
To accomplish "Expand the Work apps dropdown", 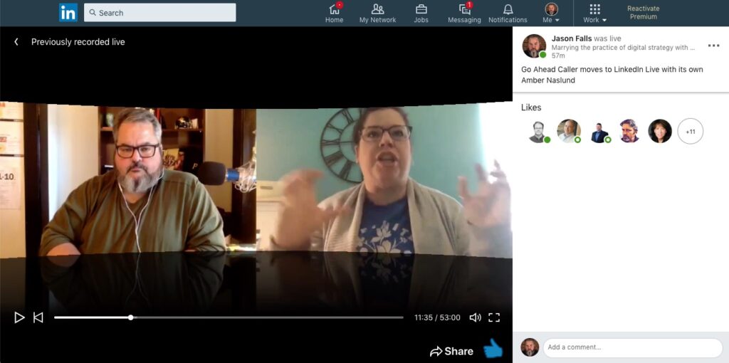I will pyautogui.click(x=594, y=13).
